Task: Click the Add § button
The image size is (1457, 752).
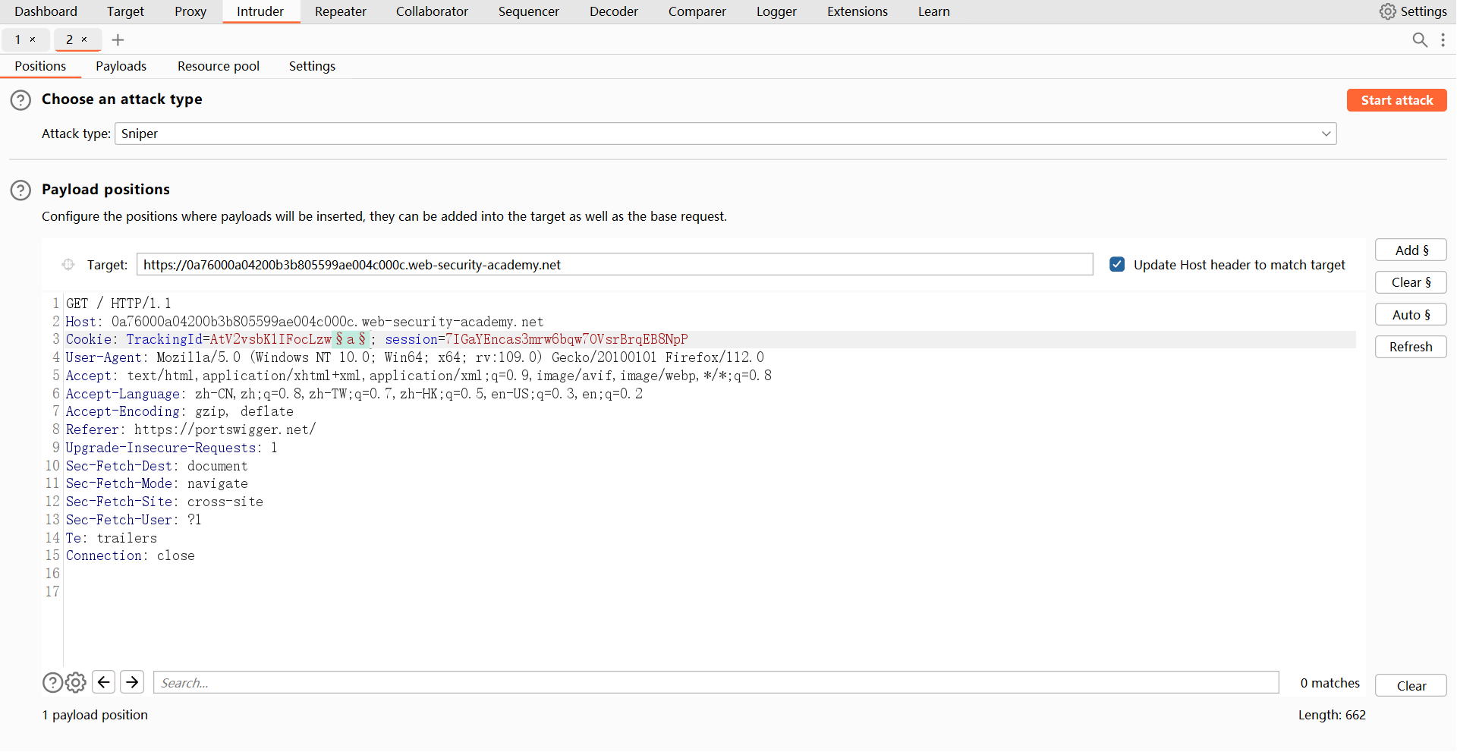Action: 1411,250
